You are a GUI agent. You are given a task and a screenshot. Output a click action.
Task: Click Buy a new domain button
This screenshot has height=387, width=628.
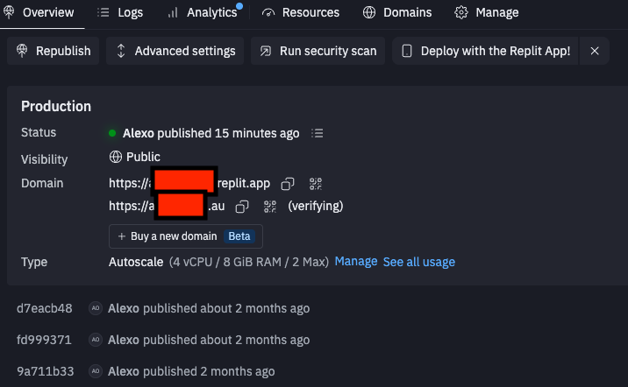point(186,236)
